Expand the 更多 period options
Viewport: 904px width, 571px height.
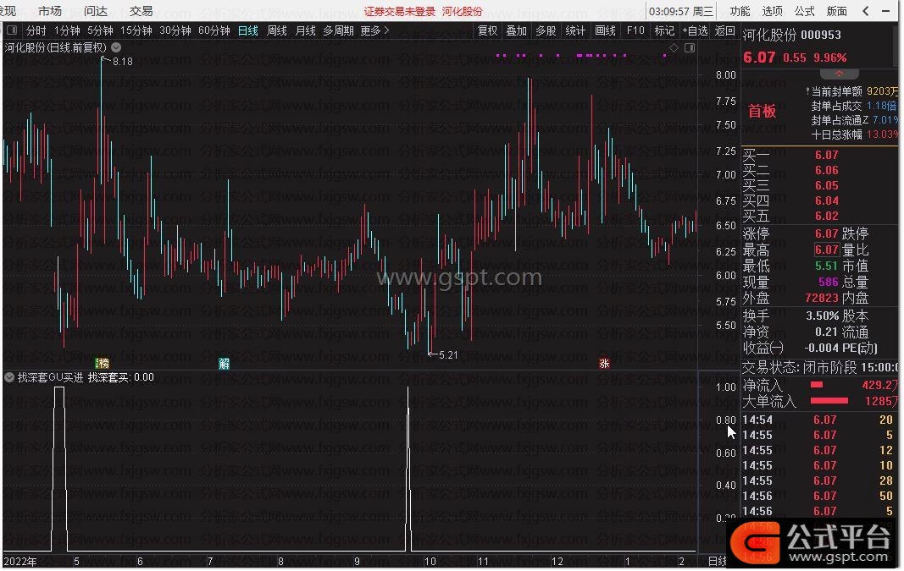pyautogui.click(x=374, y=30)
